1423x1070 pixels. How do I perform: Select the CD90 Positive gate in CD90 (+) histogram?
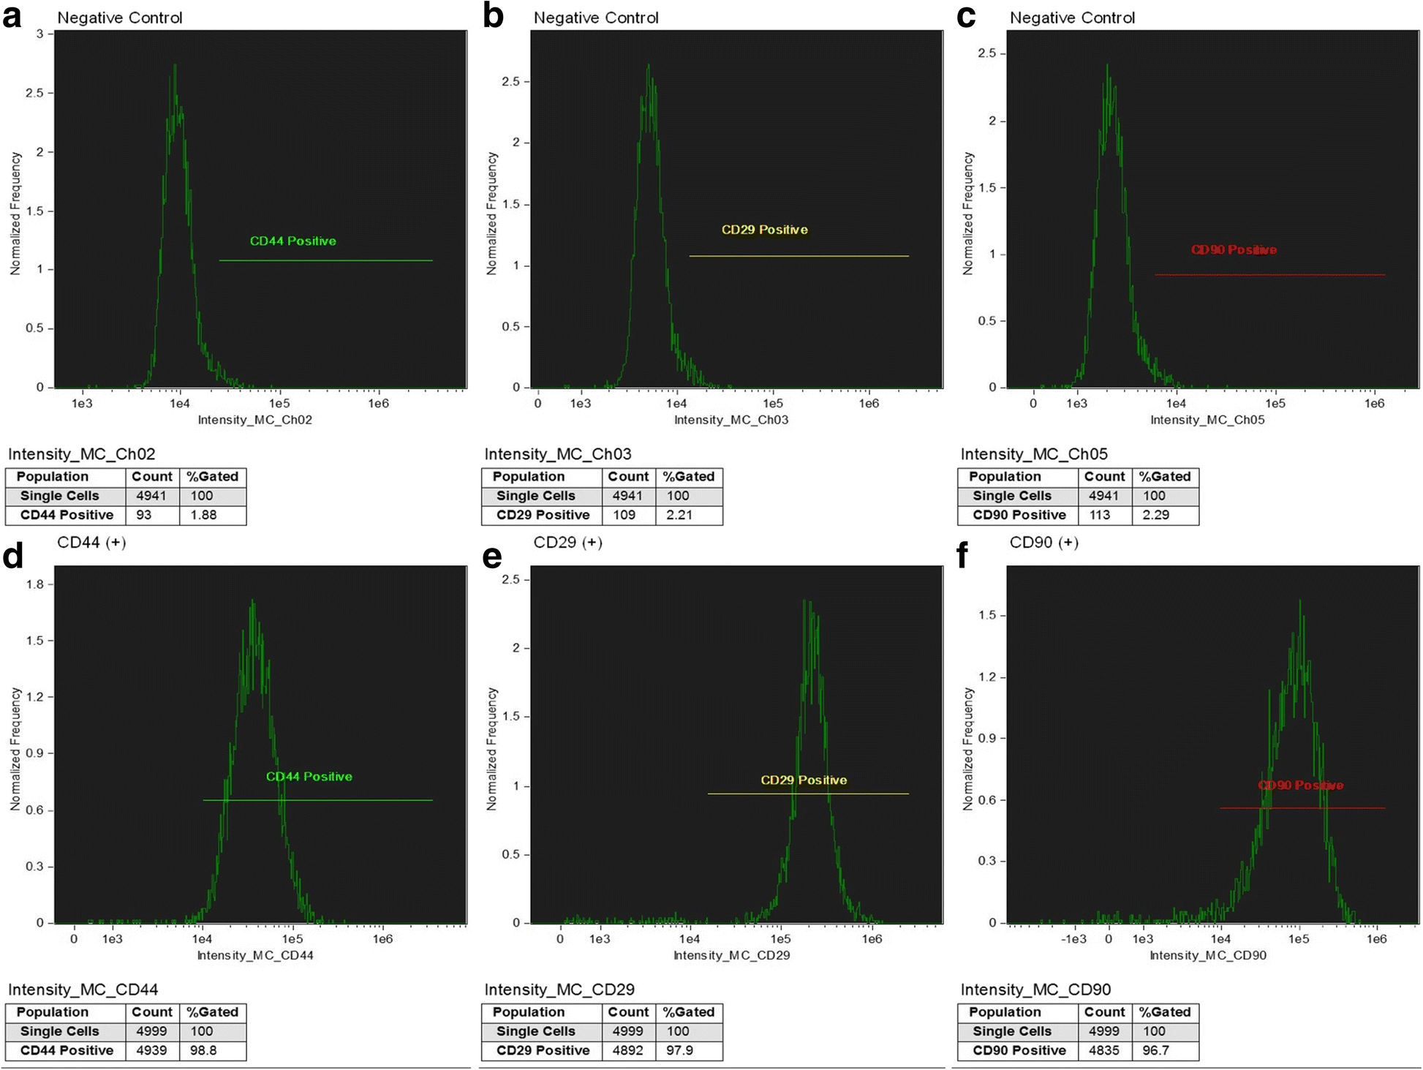click(x=1302, y=808)
